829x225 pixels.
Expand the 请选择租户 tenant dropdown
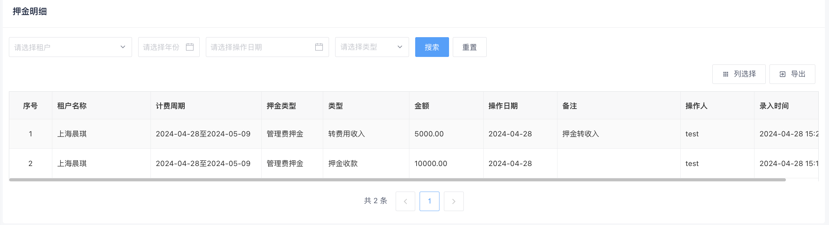pyautogui.click(x=70, y=47)
